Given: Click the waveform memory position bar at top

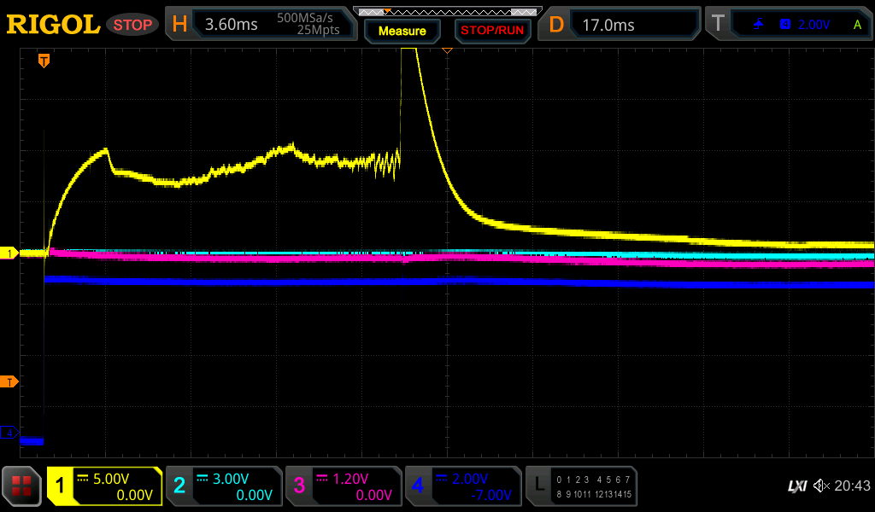Looking at the screenshot, I should [x=446, y=11].
